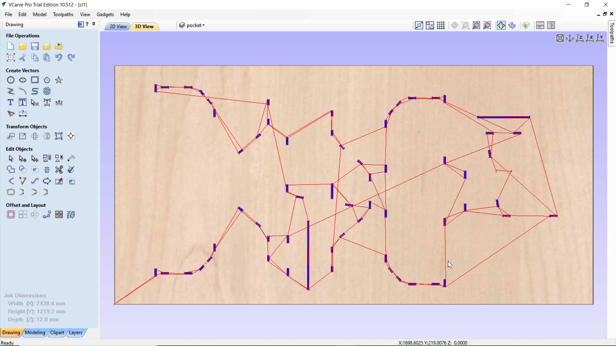
Task: Open the Mirror Objects tool
Action: tap(47, 136)
